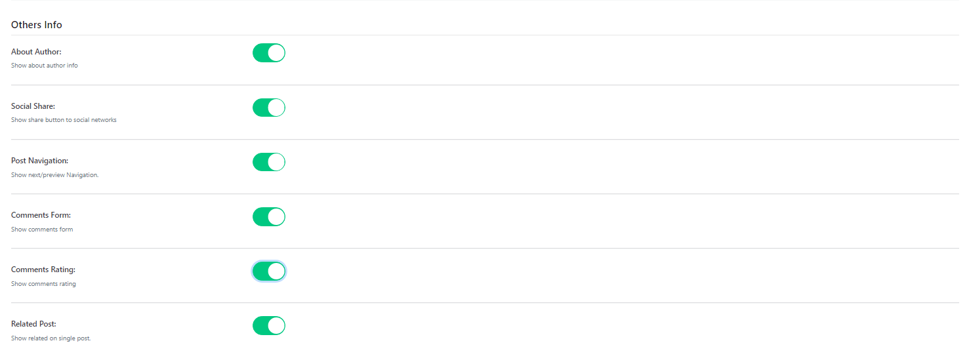
Task: Click the "Show next/preview Navigation." description
Action: pos(54,175)
